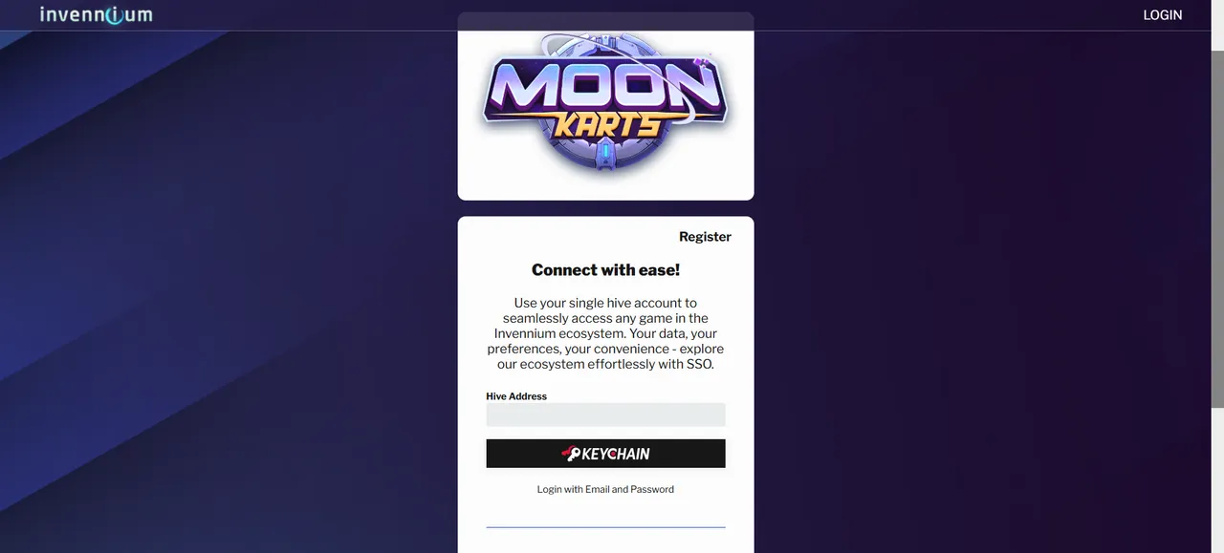Image resolution: width=1224 pixels, height=553 pixels.
Task: Click the 'Connect with ease!' heading
Action: (605, 269)
